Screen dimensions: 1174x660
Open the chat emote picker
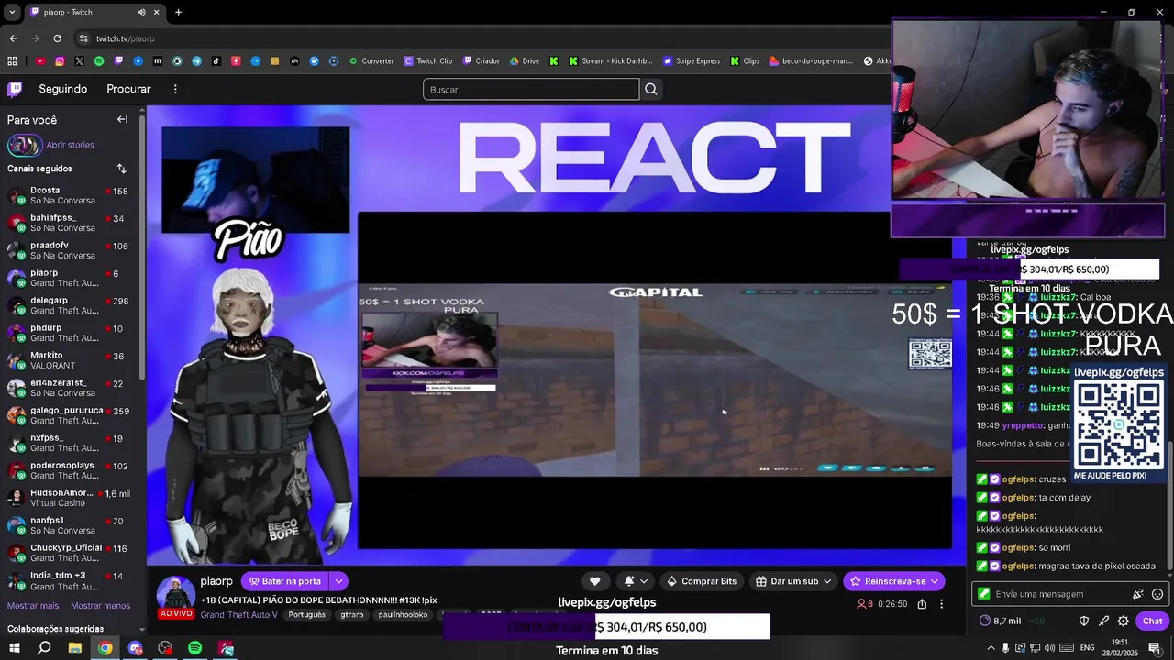(x=1157, y=594)
